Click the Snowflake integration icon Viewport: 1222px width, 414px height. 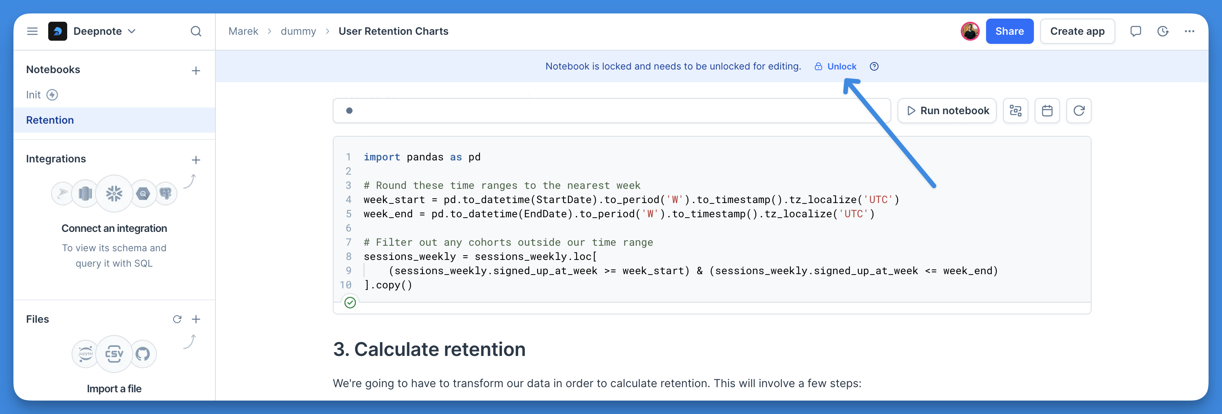click(114, 194)
